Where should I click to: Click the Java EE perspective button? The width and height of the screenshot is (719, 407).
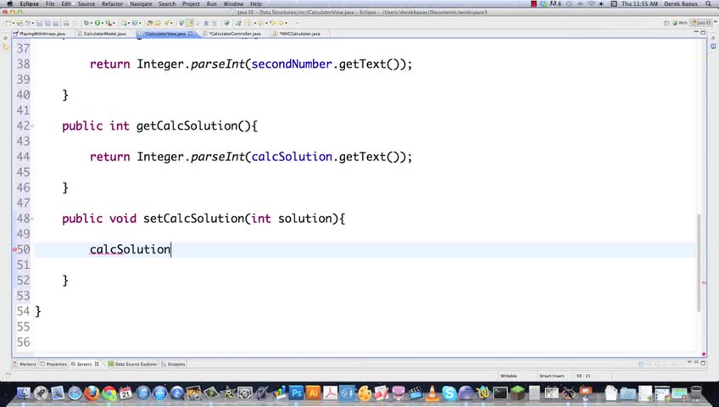click(702, 22)
